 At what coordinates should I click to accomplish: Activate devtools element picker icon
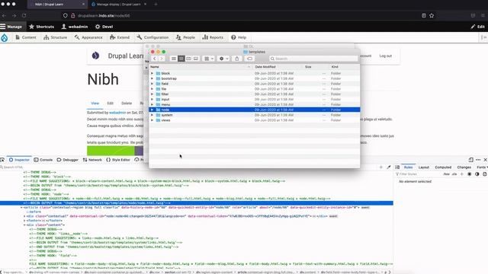click(2, 160)
